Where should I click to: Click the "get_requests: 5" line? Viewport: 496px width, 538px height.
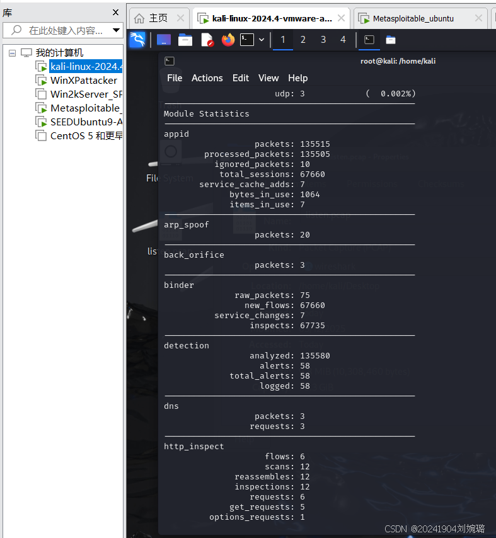(x=267, y=507)
